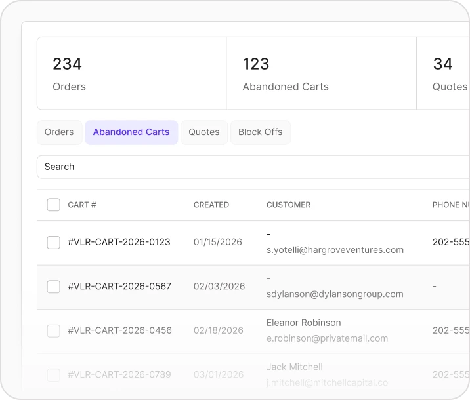Switch to the Abandoned Carts tab
The image size is (470, 400).
131,132
